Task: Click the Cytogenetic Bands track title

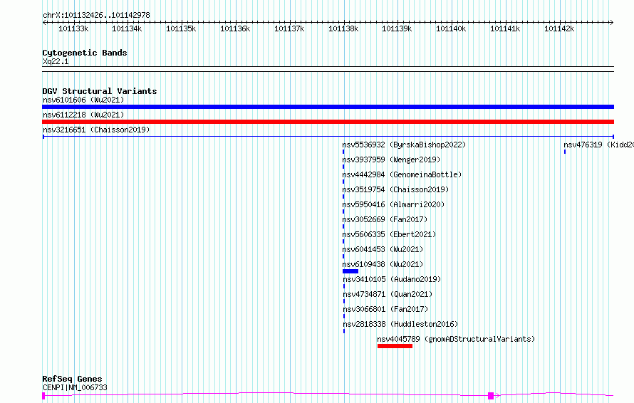Action: [85, 53]
